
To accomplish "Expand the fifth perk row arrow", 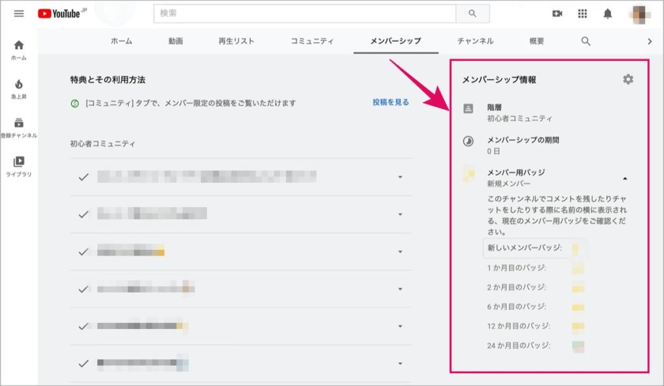I will click(x=400, y=326).
